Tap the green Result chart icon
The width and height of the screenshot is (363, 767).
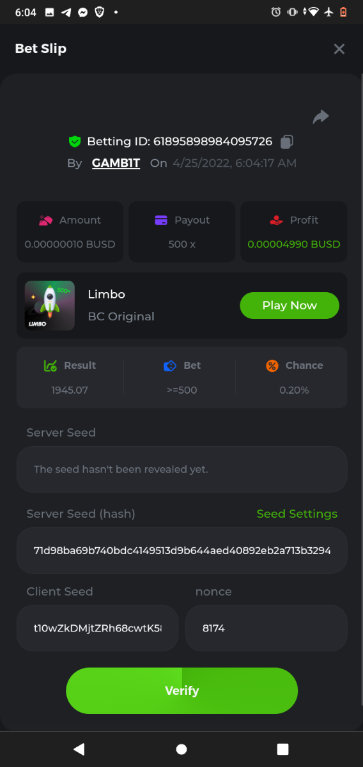(x=50, y=366)
